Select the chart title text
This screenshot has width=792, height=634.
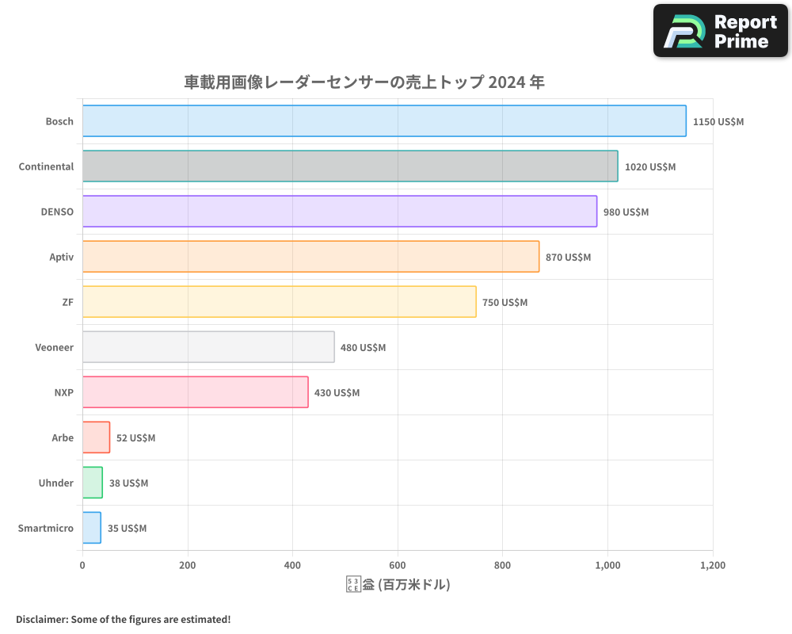point(364,82)
